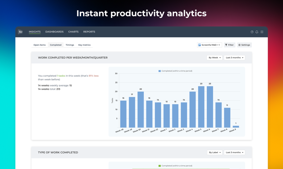Switch to the Timings tab
Image resolution: width=283 pixels, height=169 pixels.
pos(70,45)
